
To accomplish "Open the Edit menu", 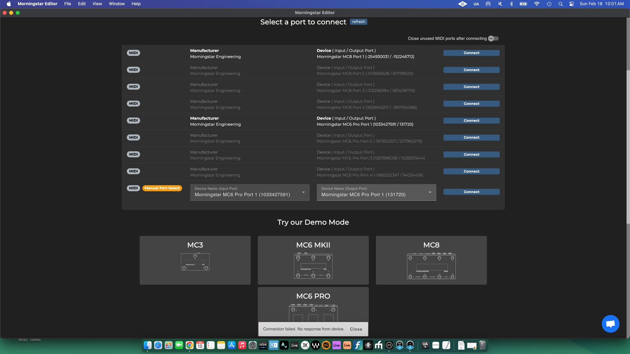I will pyautogui.click(x=82, y=4).
